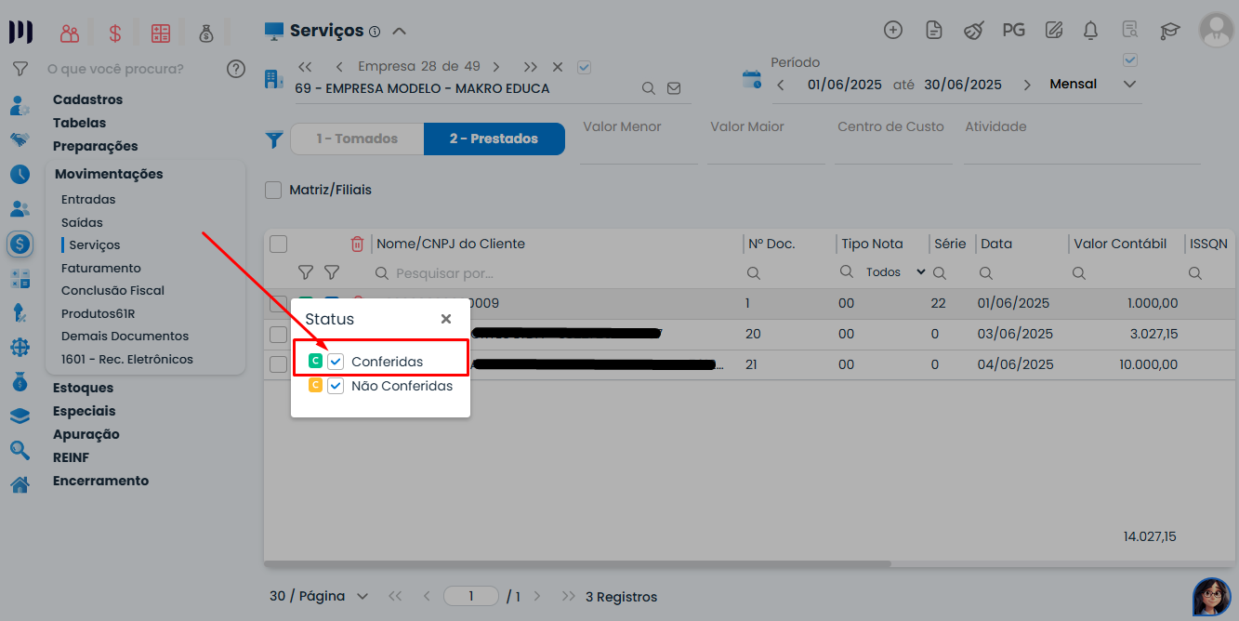Open the money bag icon in top bar

coord(206,33)
